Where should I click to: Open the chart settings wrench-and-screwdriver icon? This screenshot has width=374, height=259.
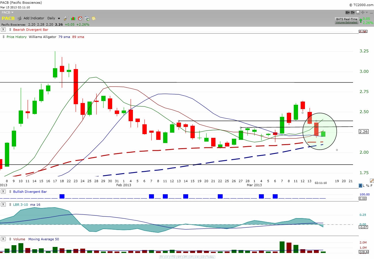66,18
